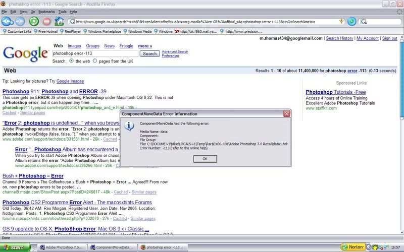Switch to Froogle link

(126, 46)
